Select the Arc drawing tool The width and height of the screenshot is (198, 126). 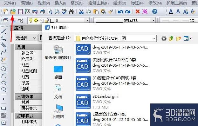[3, 76]
